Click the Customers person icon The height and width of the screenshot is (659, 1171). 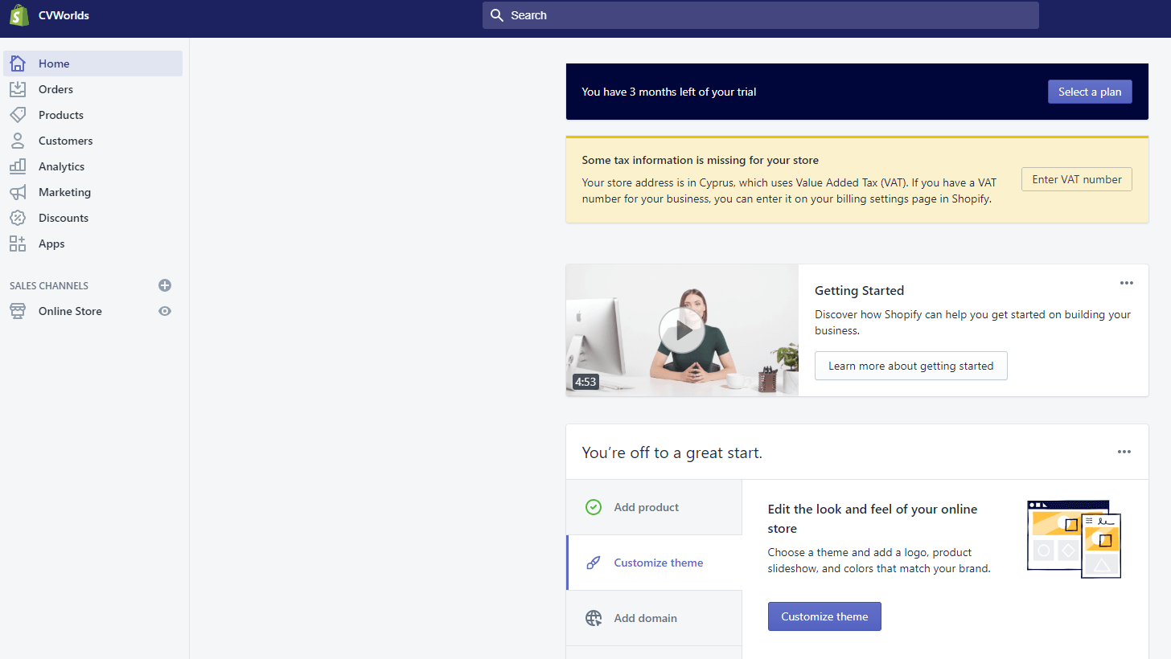(x=18, y=141)
